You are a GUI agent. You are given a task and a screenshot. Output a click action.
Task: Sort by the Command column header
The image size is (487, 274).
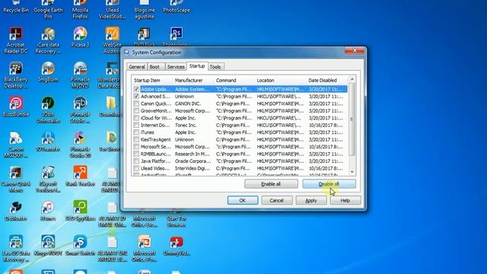(234, 80)
